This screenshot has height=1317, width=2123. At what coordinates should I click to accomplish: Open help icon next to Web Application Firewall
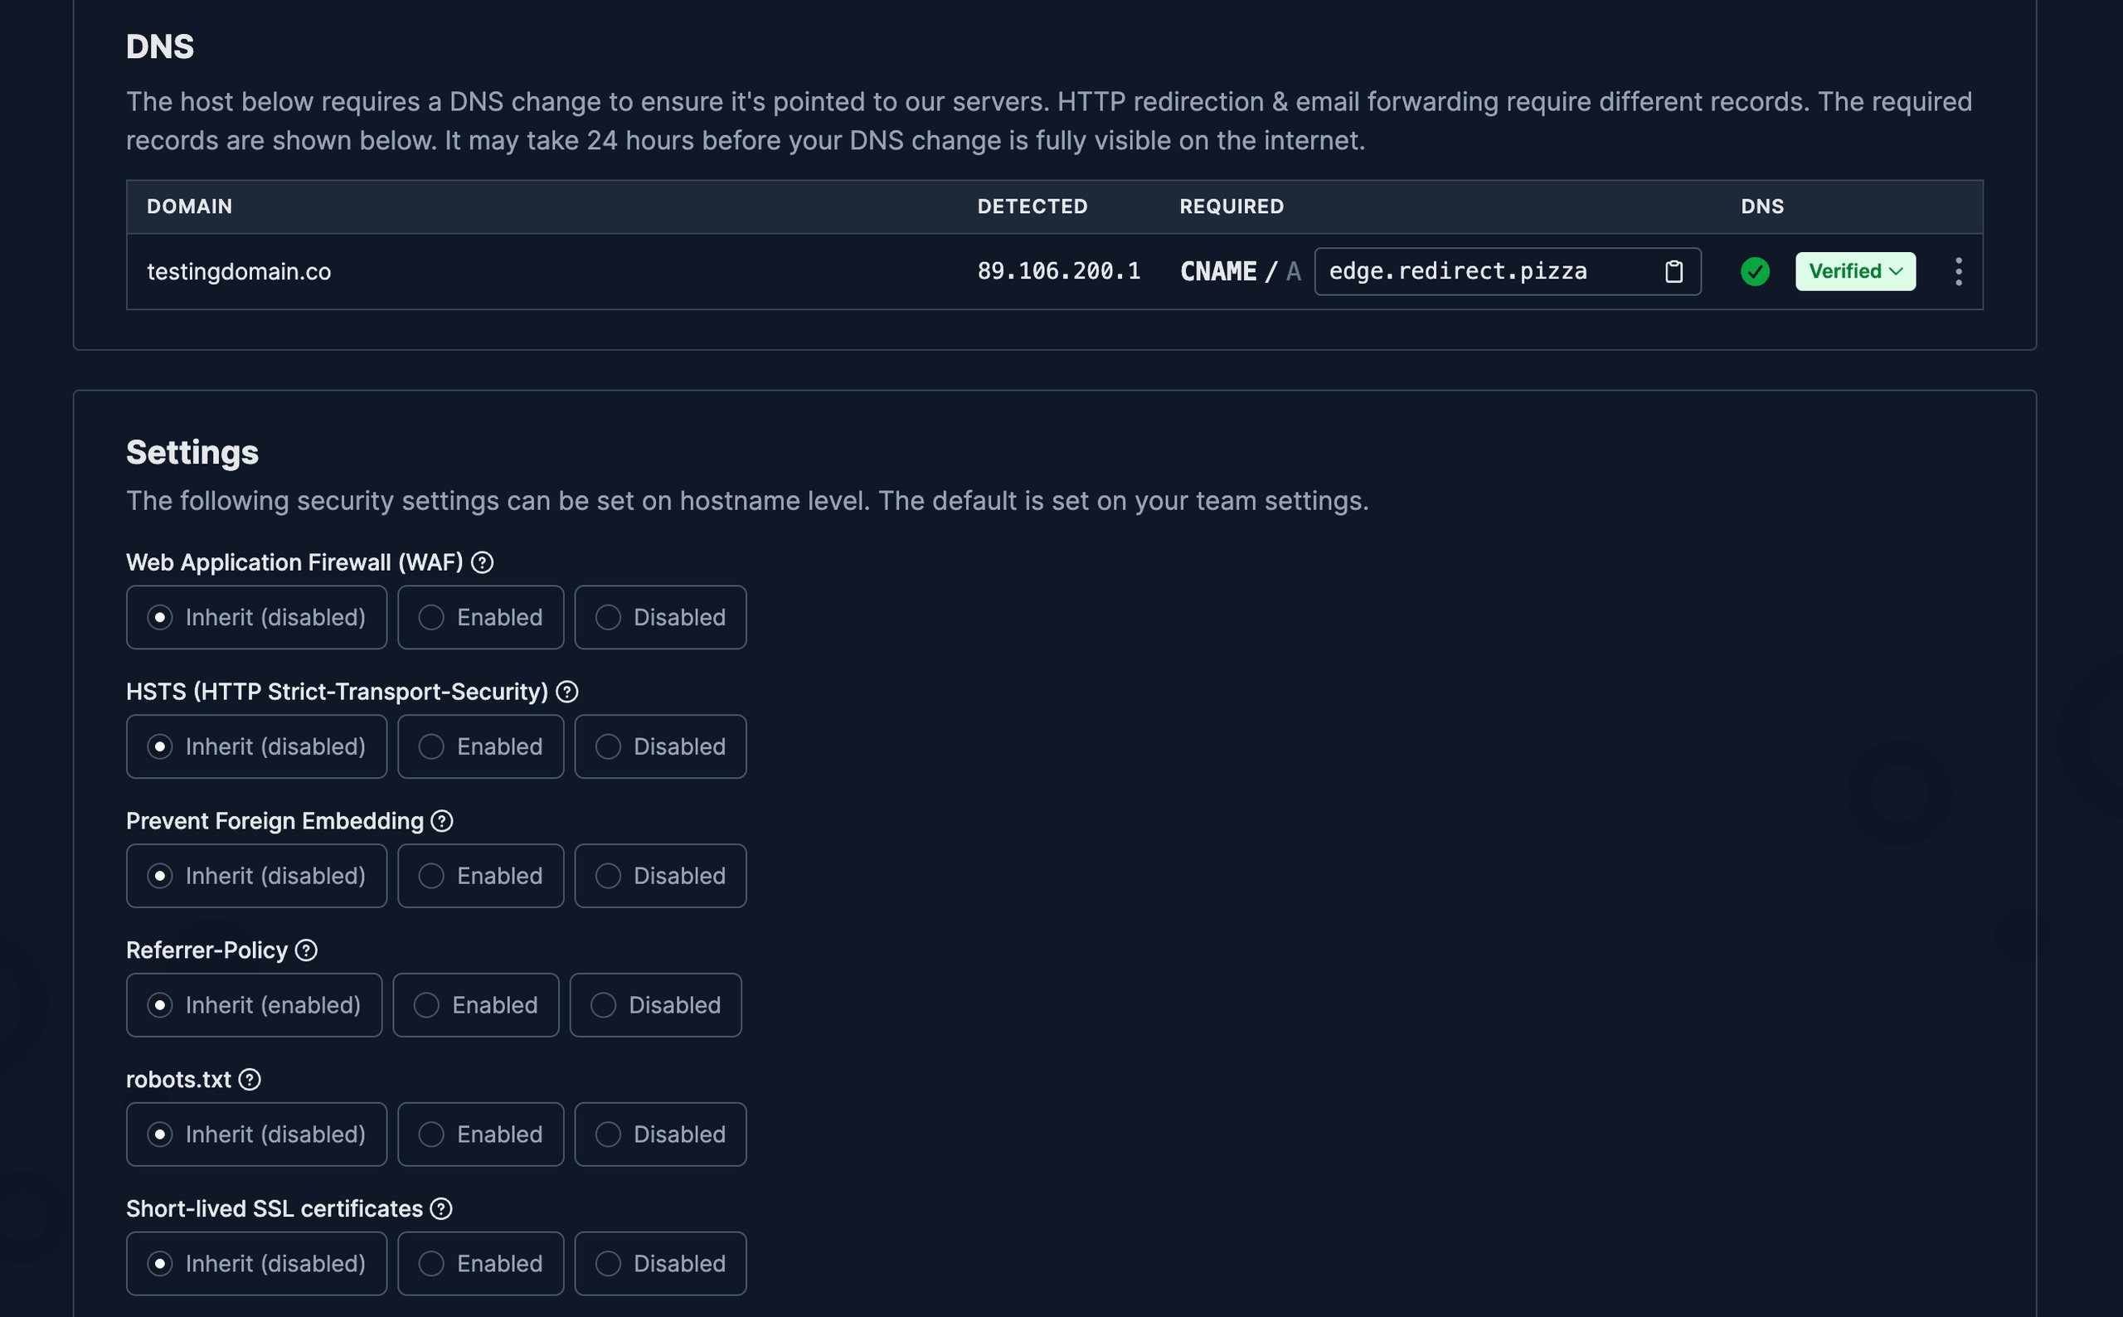click(483, 562)
